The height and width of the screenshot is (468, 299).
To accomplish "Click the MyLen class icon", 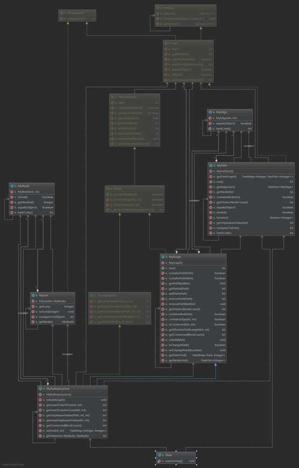I will click(33, 295).
